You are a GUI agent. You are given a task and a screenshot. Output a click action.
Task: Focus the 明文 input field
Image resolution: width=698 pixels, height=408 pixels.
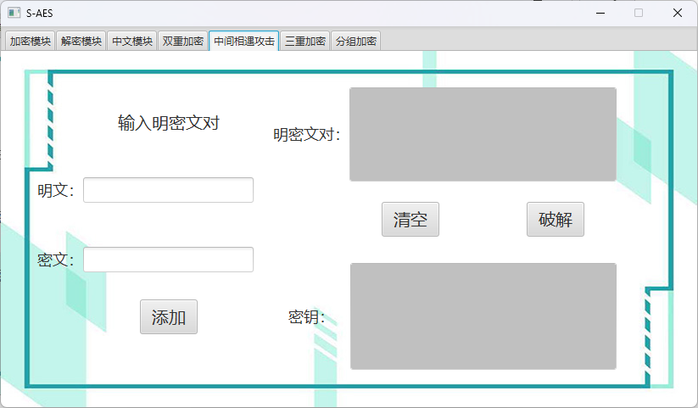(x=168, y=190)
